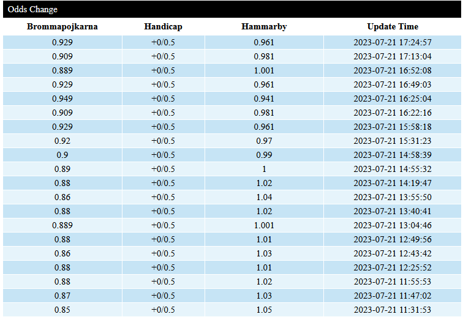463x317 pixels.
Task: Select Hammarby 0.961 in the 15:58:18 row
Action: click(x=264, y=127)
